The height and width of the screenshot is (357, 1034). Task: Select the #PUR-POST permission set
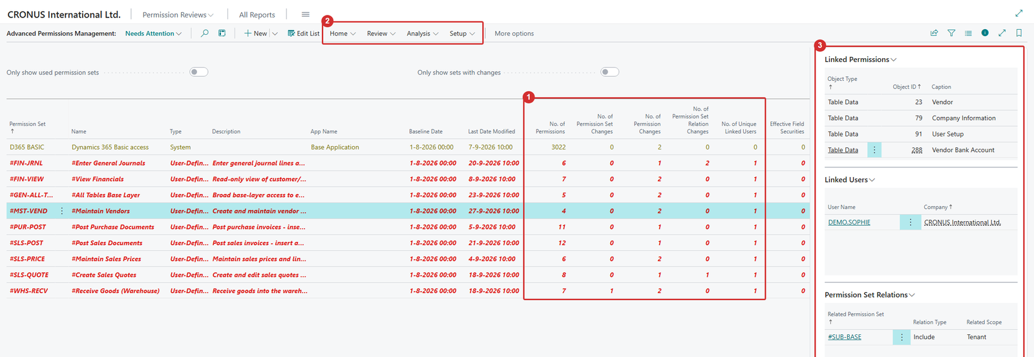click(x=28, y=227)
